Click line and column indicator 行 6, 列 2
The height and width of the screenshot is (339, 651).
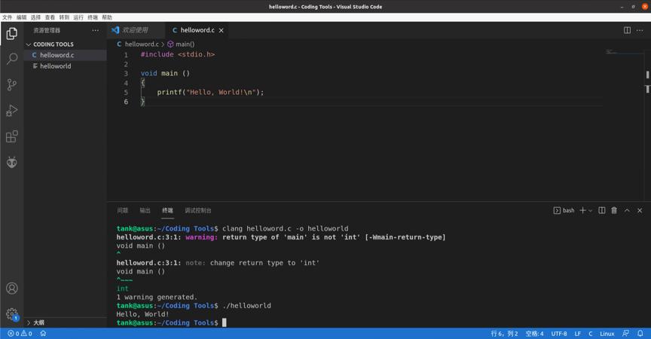click(504, 334)
